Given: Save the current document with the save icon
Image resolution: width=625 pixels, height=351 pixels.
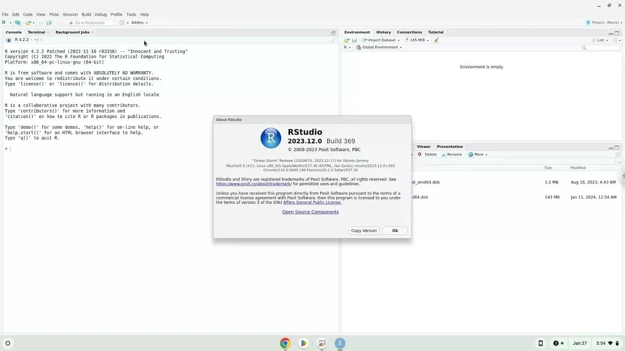Looking at the screenshot, I should (41, 22).
